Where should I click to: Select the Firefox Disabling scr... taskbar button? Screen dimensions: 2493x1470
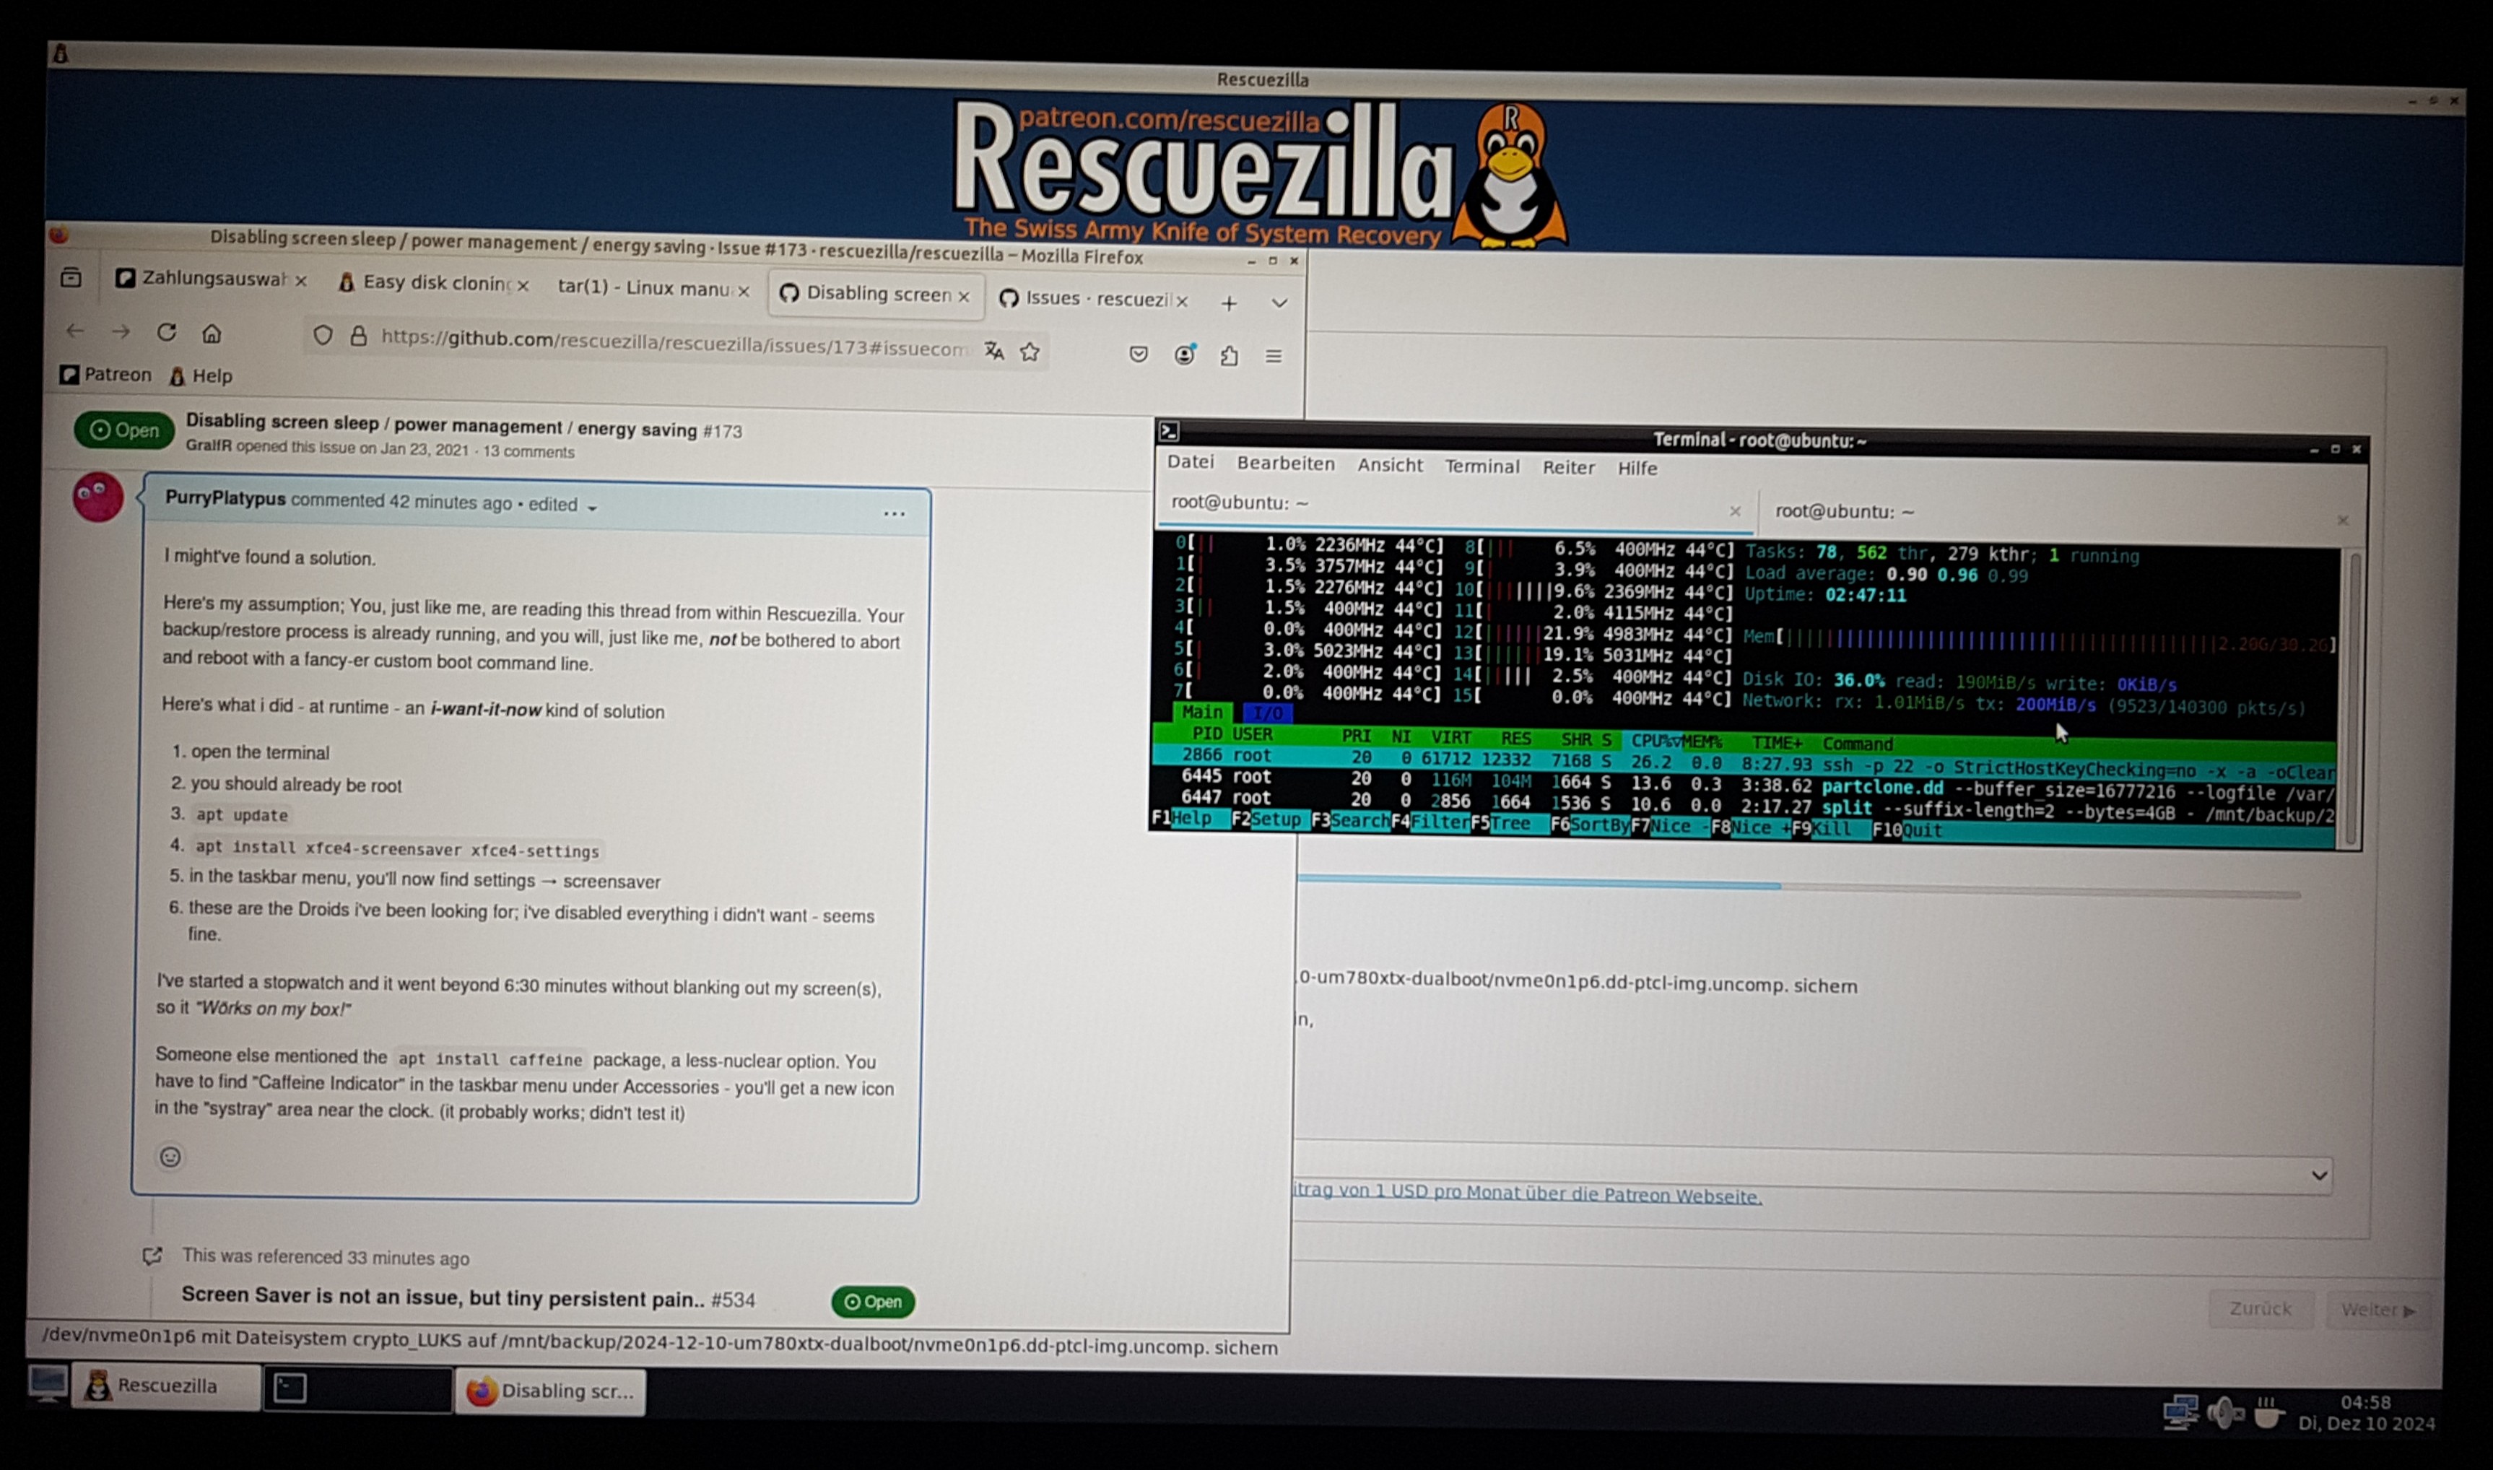(x=549, y=1391)
